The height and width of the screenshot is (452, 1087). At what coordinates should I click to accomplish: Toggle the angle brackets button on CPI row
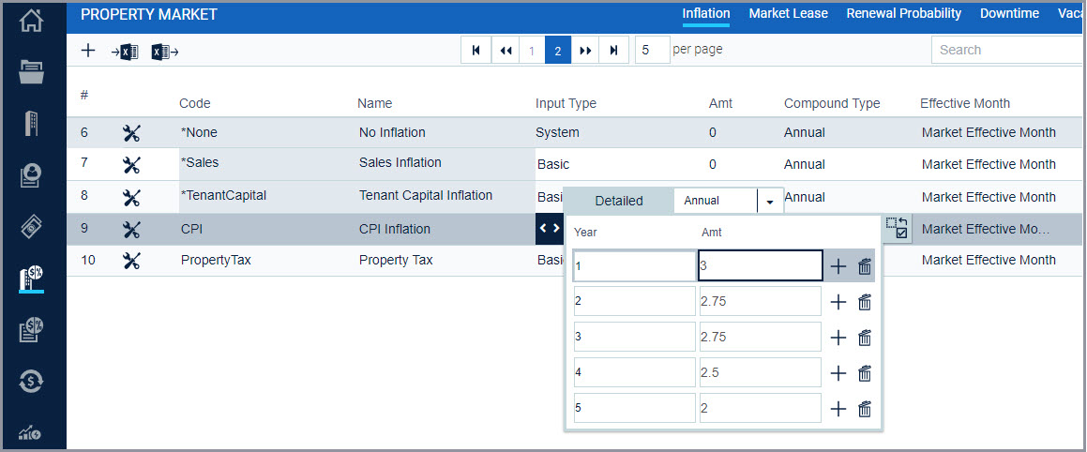click(x=550, y=229)
